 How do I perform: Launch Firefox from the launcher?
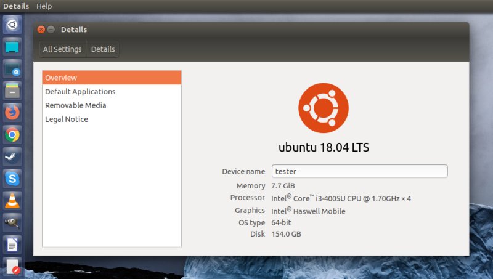pyautogui.click(x=12, y=113)
